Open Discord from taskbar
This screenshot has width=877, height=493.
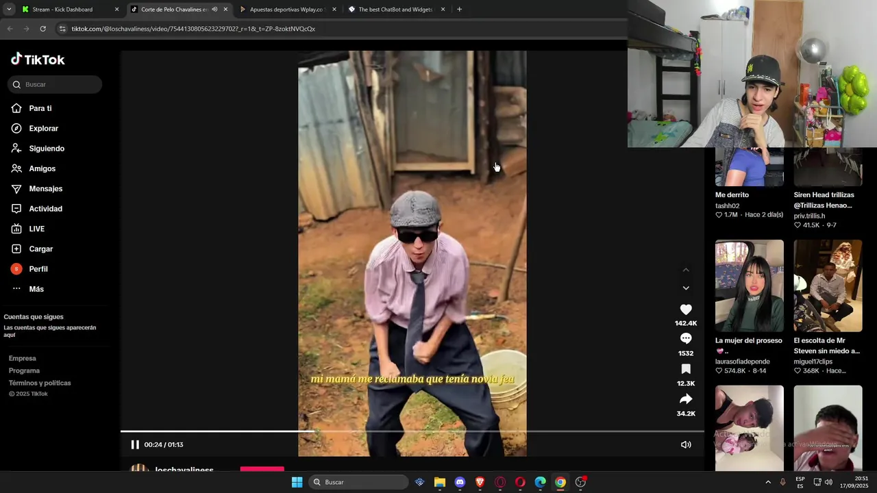[x=460, y=482]
